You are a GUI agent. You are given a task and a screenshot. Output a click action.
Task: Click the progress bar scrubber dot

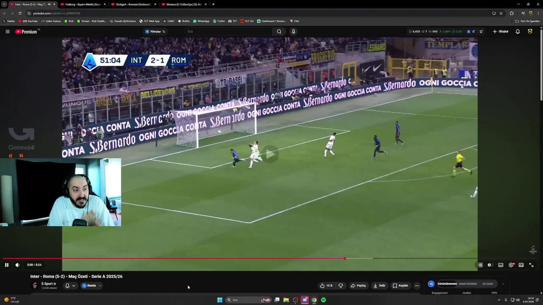coord(344,258)
